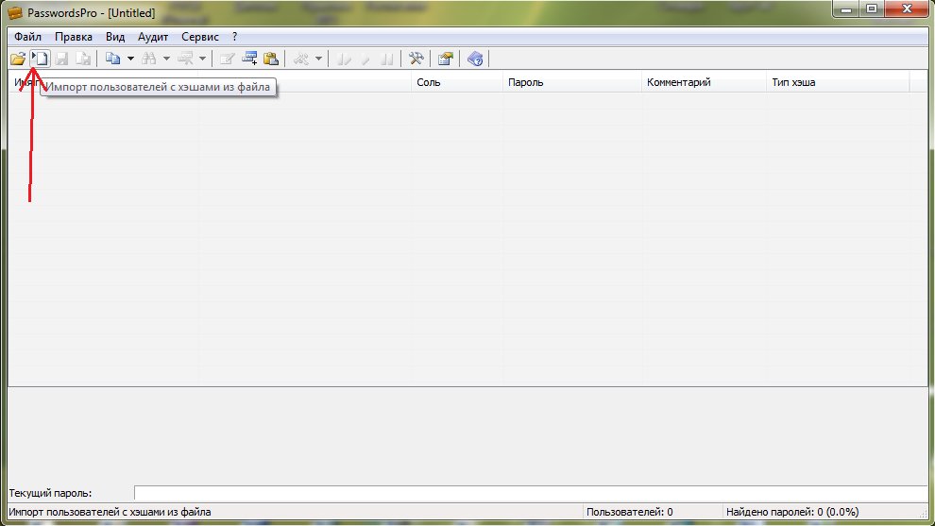Expand the dropdown arrow next to the copy icon
The image size is (935, 526).
coord(129,59)
